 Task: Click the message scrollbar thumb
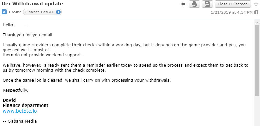point(257,60)
